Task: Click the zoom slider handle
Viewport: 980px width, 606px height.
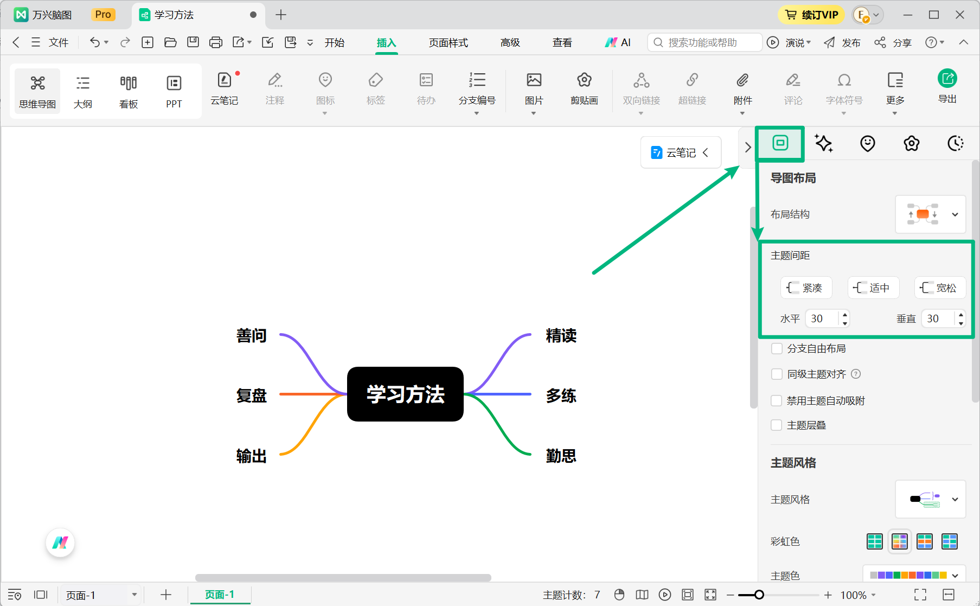Action: tap(759, 595)
